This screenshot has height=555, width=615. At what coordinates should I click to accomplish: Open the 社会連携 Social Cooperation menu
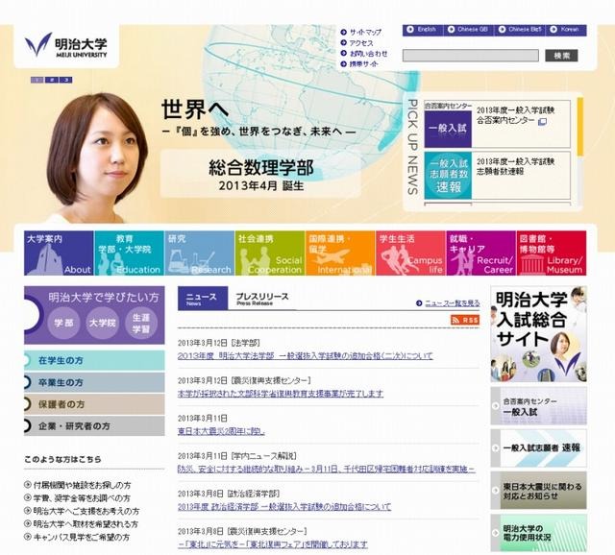[270, 253]
